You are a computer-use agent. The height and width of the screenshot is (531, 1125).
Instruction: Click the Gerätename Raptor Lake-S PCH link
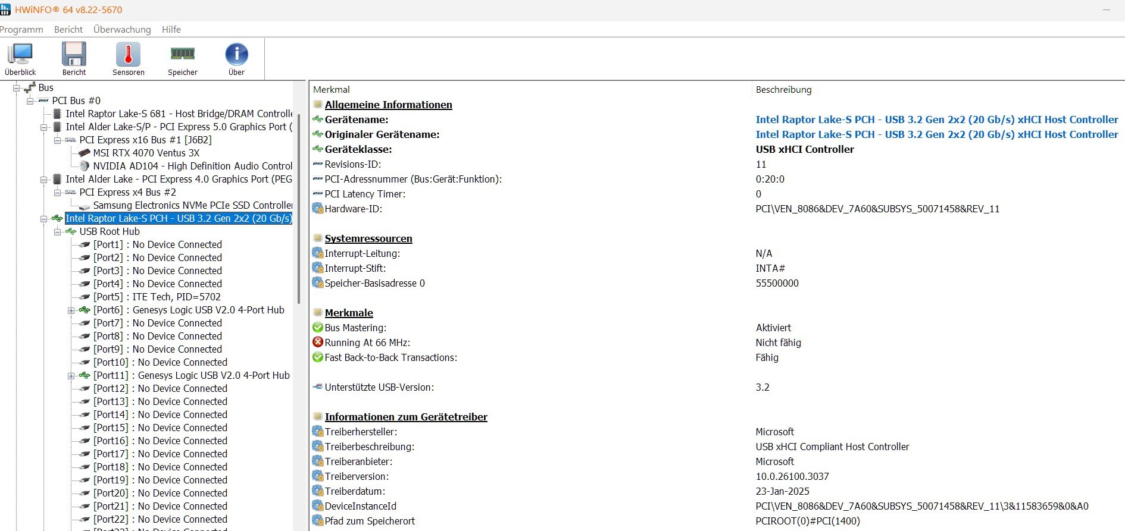pos(937,120)
